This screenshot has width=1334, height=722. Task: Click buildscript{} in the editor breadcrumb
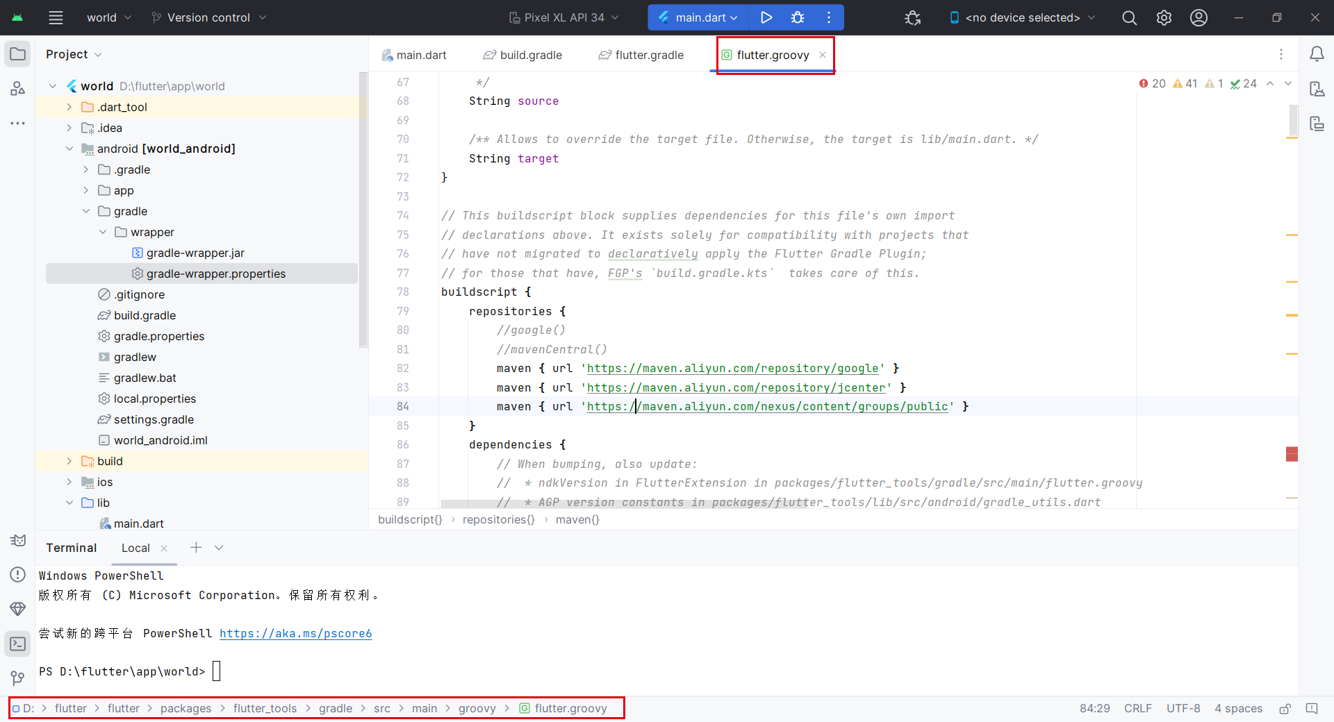point(410,519)
